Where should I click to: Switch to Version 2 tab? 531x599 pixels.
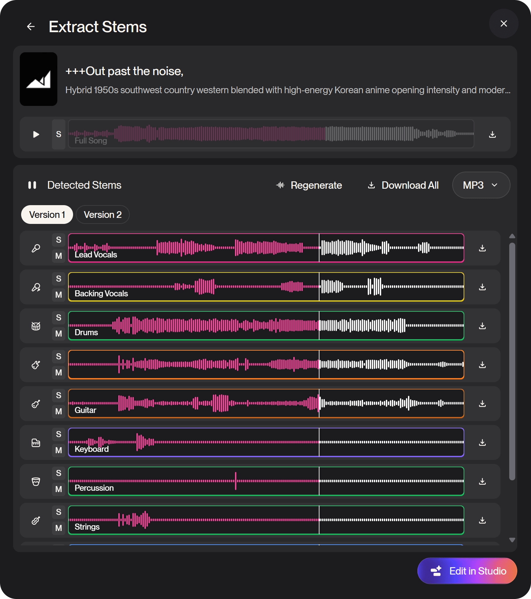pos(103,215)
